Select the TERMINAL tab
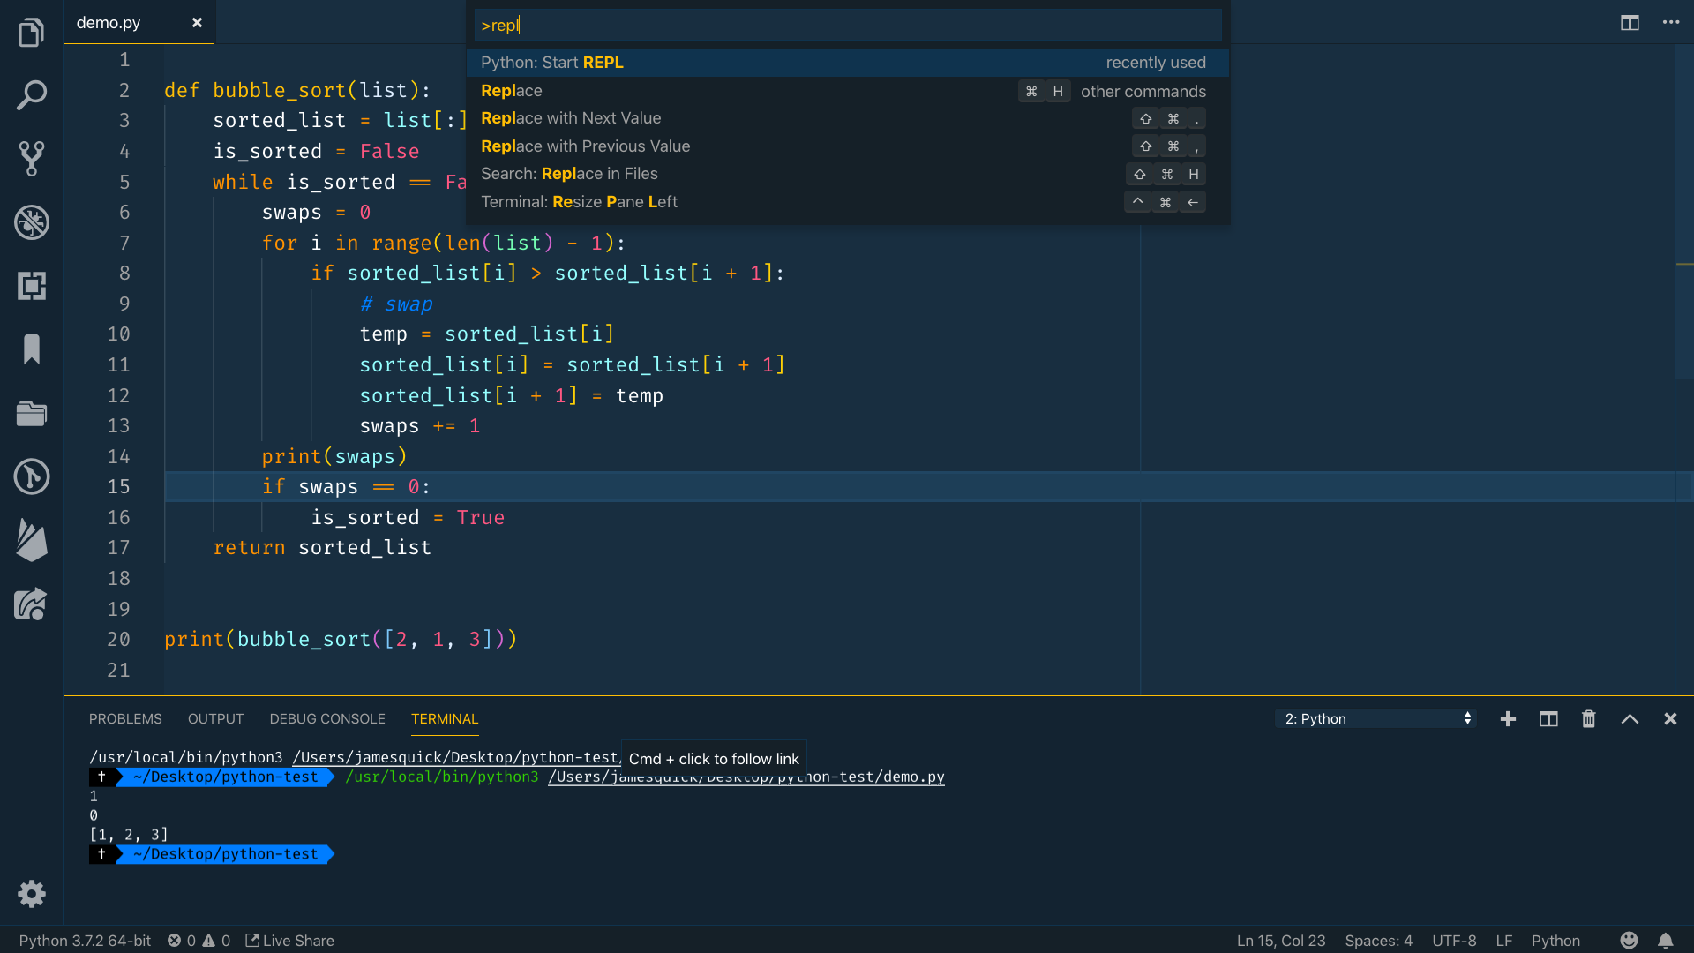The width and height of the screenshot is (1694, 953). [x=445, y=719]
